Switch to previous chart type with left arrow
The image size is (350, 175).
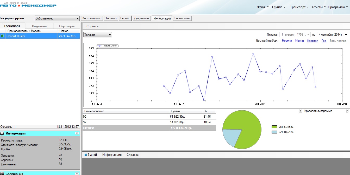pyautogui.click(x=301, y=111)
